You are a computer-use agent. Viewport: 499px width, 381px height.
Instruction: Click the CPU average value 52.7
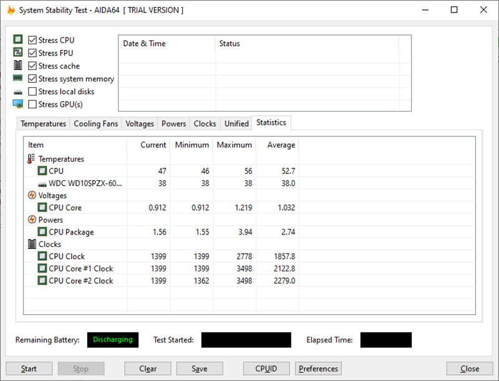[x=288, y=171]
